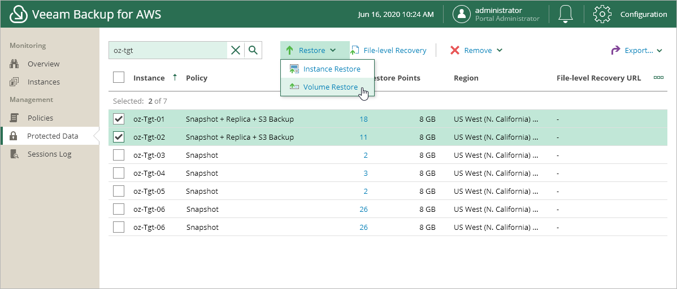The image size is (677, 289).
Task: Click the File-level Recovery icon
Action: coord(355,50)
